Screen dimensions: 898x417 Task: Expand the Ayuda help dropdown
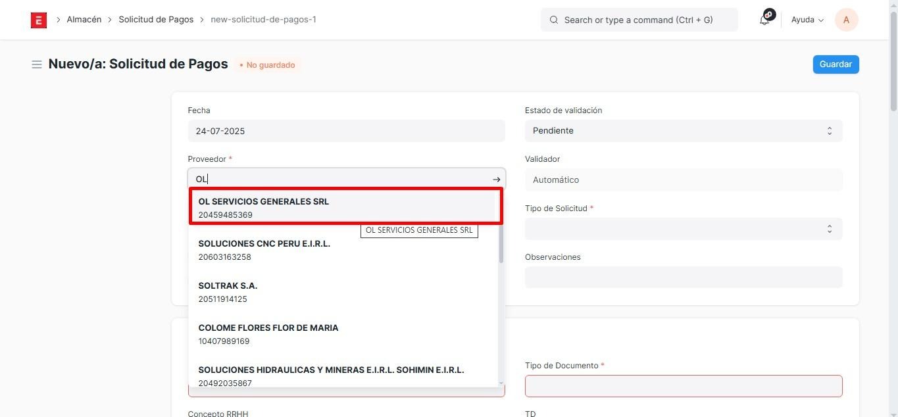click(807, 20)
